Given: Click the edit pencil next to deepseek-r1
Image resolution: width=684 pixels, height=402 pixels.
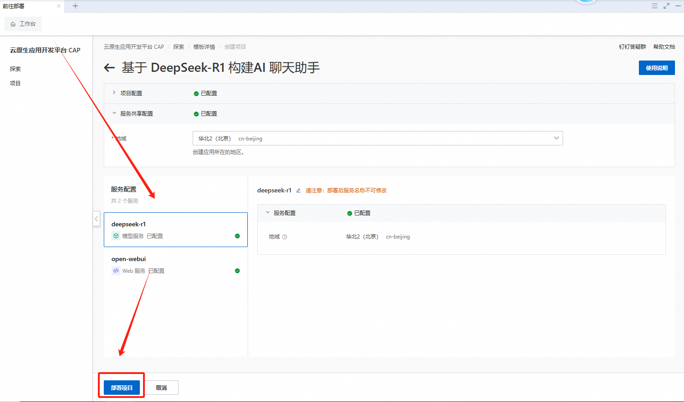Looking at the screenshot, I should pyautogui.click(x=298, y=191).
